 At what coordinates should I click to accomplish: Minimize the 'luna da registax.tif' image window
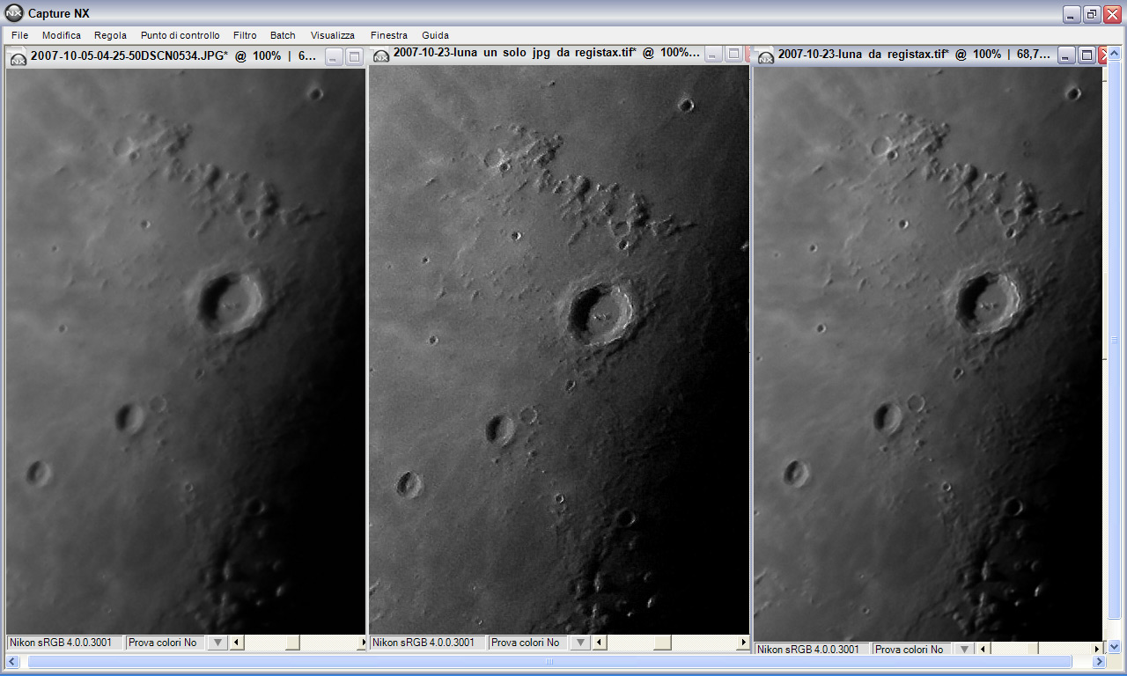click(1066, 55)
